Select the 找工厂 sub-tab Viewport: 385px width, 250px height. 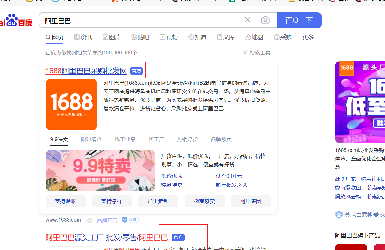[156, 139]
